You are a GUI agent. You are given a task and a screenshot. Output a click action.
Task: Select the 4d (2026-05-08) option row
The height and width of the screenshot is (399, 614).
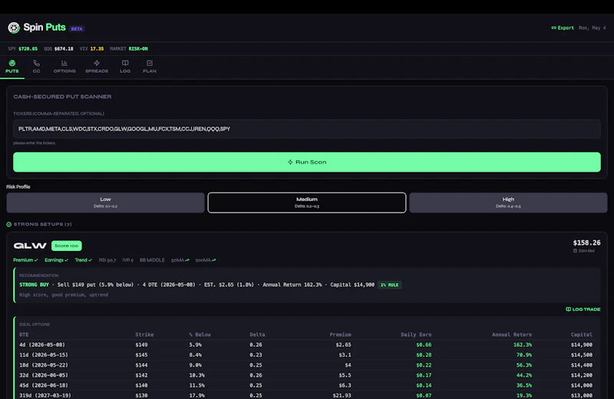tap(305, 345)
